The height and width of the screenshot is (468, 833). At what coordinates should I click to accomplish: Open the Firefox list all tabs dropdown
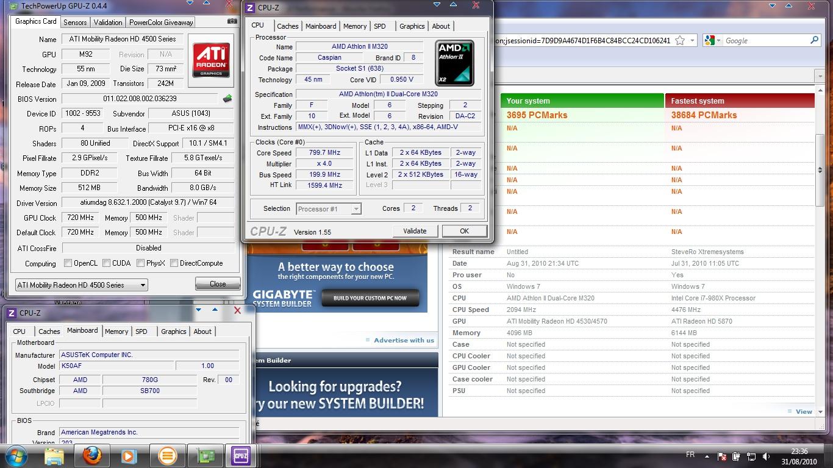(819, 76)
